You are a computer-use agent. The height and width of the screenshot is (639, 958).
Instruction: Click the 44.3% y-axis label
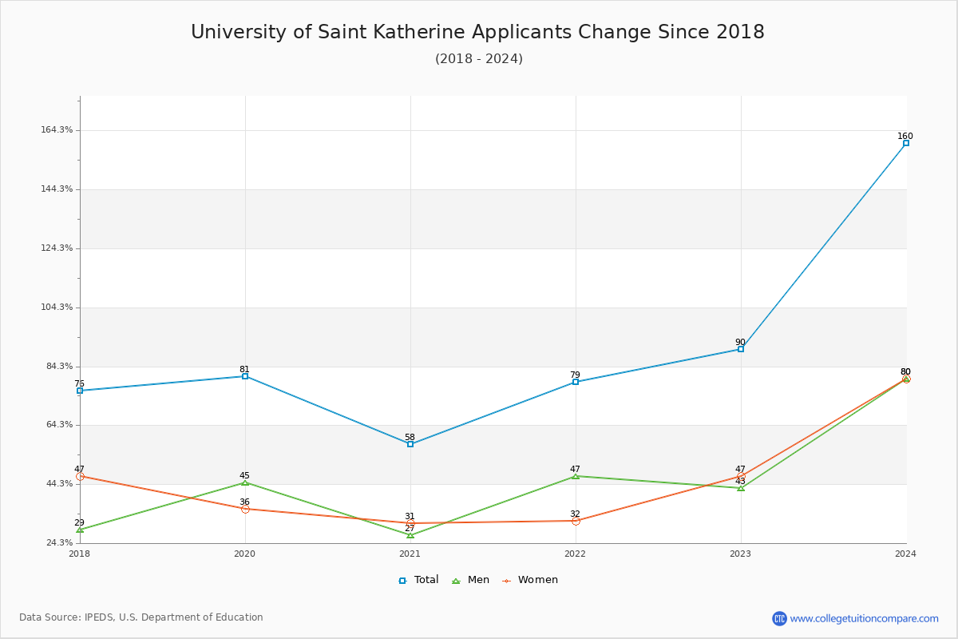(61, 484)
